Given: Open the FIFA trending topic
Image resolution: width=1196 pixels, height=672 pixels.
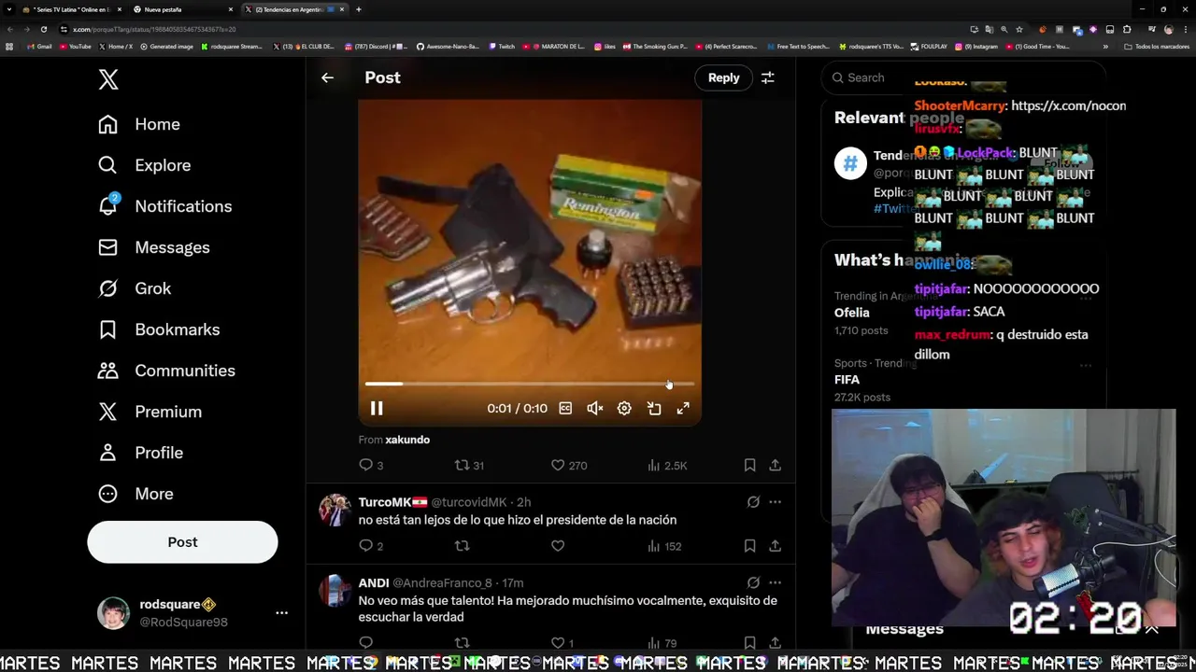Looking at the screenshot, I should (847, 380).
